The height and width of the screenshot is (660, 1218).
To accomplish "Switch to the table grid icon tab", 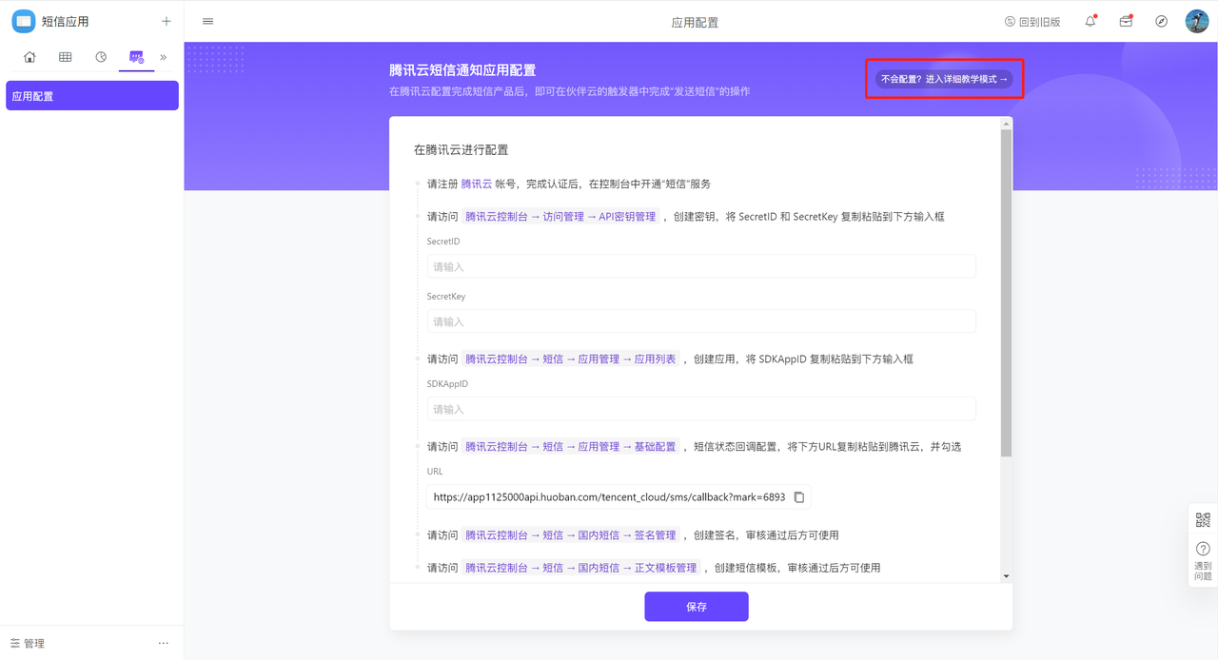I will [x=65, y=57].
